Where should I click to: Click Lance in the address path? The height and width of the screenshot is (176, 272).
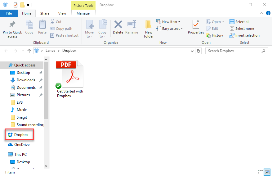pyautogui.click(x=50, y=51)
